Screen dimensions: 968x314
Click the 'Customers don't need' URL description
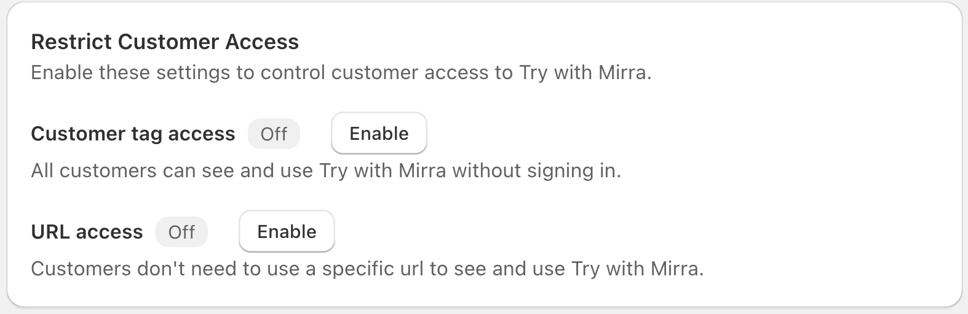click(367, 269)
